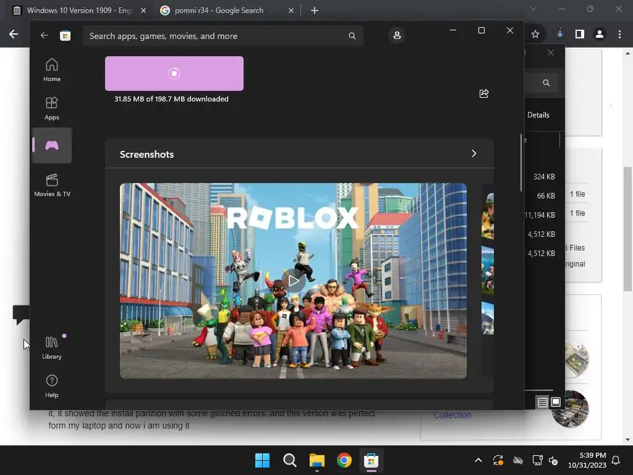Select the Details tab in background window

pyautogui.click(x=538, y=114)
